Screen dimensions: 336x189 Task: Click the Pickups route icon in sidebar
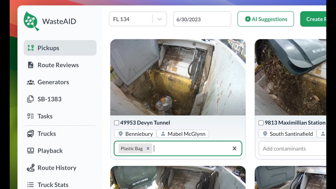31,48
